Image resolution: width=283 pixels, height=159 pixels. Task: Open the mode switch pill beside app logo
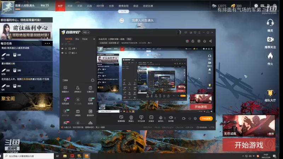pos(86,32)
